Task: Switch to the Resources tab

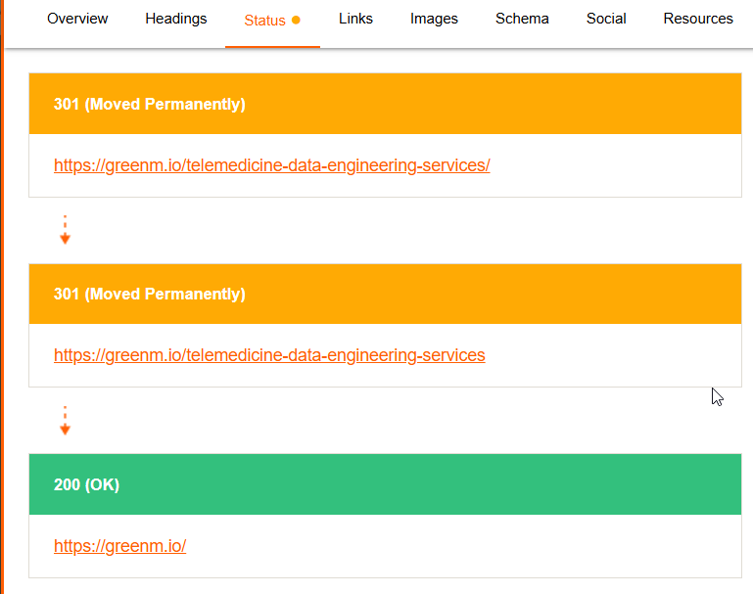Action: (698, 19)
